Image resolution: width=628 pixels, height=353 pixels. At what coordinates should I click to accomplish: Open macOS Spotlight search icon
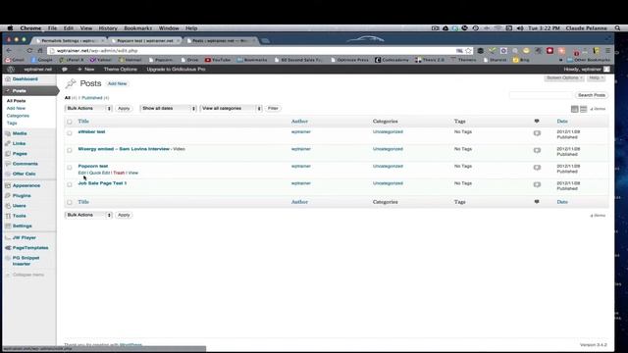[617, 28]
